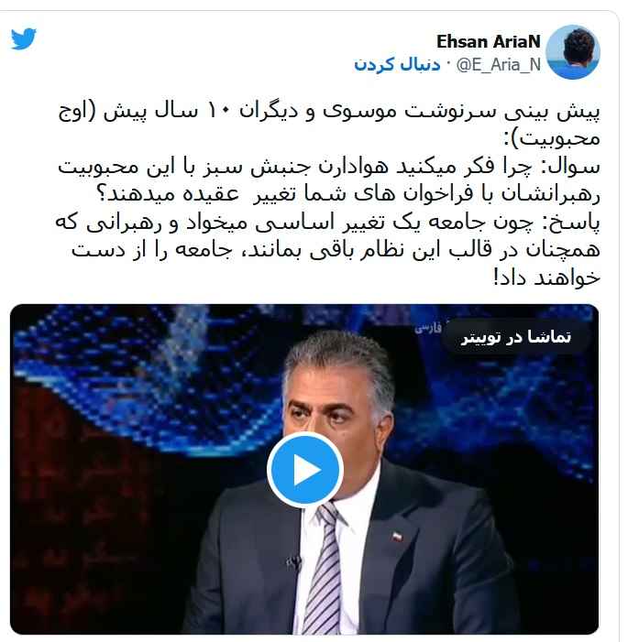Screen dimensions: 628x642
Task: Click the man's face in the video
Action: point(330,414)
